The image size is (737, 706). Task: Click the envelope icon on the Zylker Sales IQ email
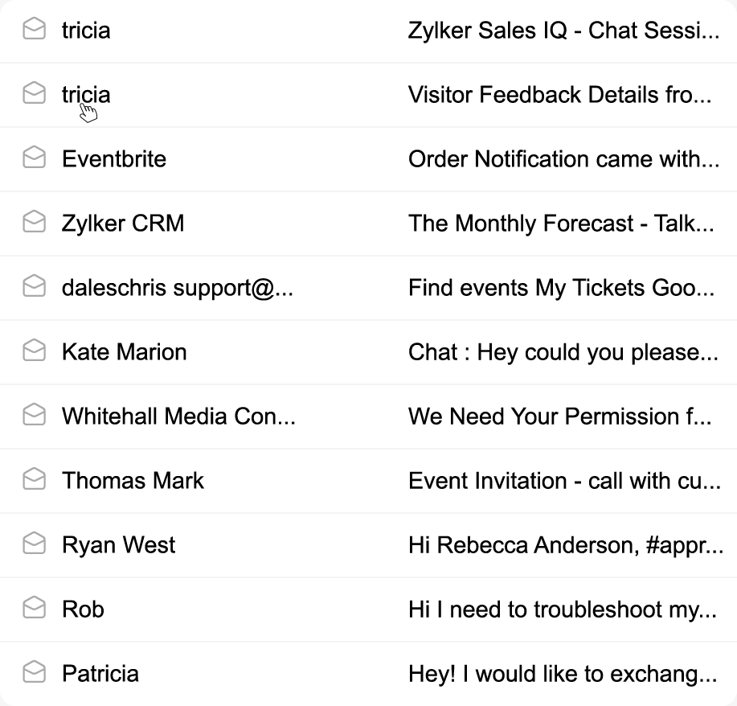tap(34, 30)
